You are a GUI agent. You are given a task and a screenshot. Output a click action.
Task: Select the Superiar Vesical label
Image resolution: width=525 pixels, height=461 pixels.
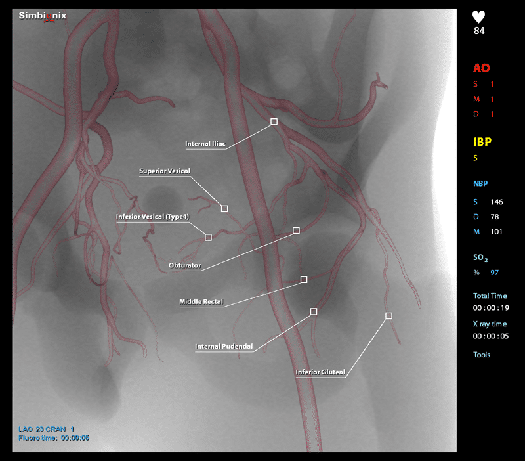165,171
